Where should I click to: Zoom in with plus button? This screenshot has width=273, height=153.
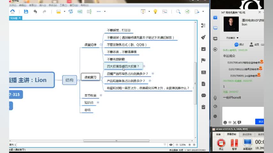click(x=190, y=145)
